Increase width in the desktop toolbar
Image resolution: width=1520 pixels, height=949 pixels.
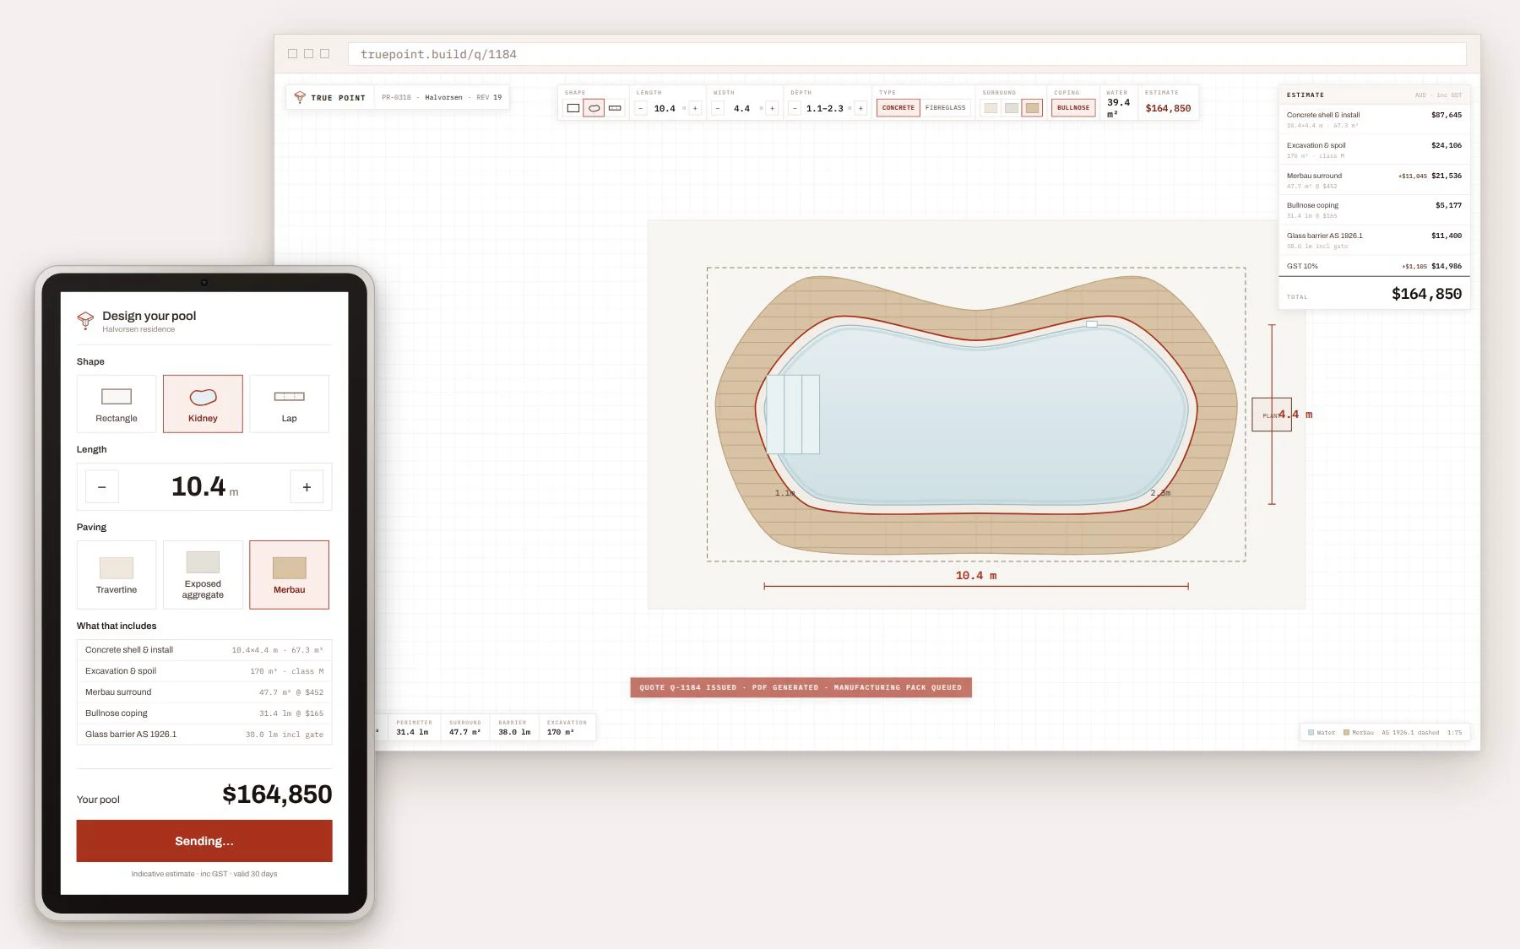pos(772,108)
